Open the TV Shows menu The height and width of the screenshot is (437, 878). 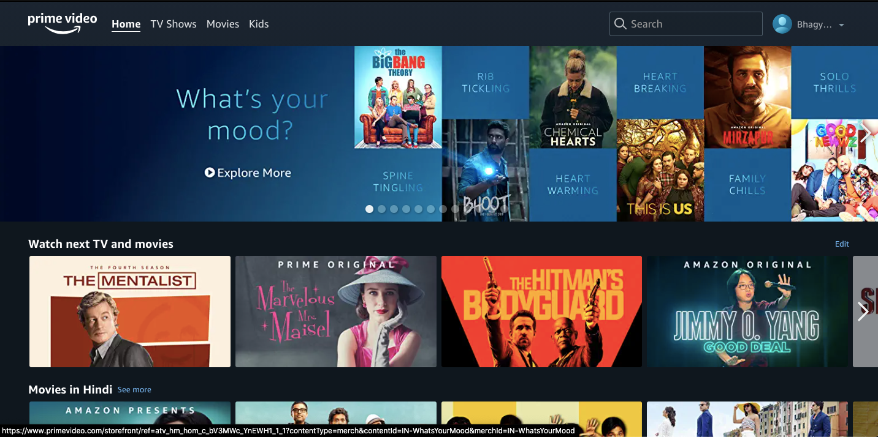point(174,24)
